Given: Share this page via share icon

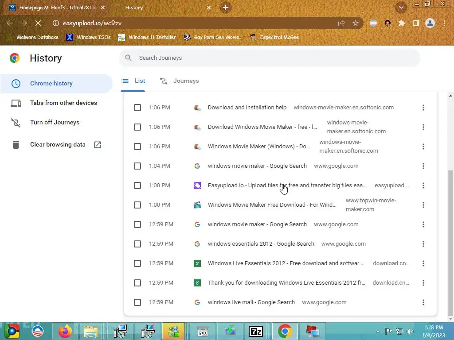Looking at the screenshot, I should 341,23.
